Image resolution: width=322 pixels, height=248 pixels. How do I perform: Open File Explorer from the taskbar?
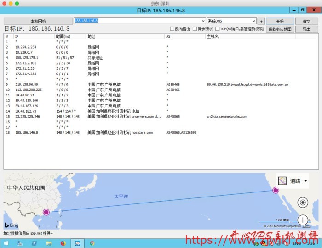coord(49,243)
